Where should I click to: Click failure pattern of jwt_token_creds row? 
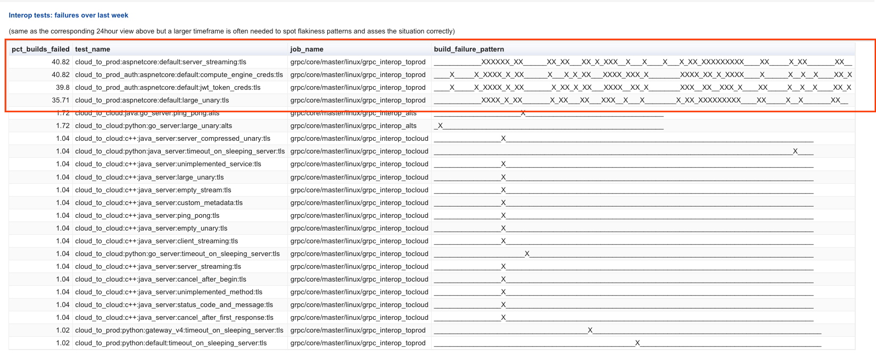(643, 88)
